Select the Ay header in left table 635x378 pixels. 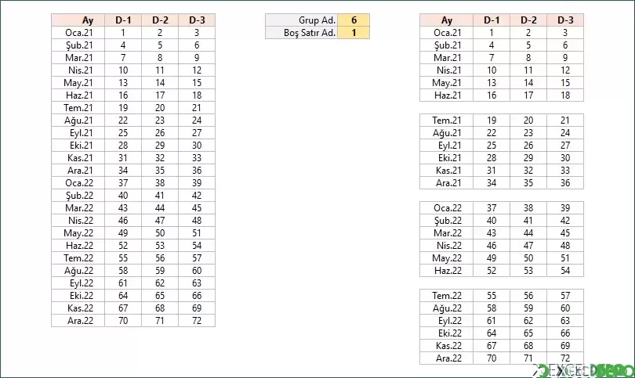78,20
